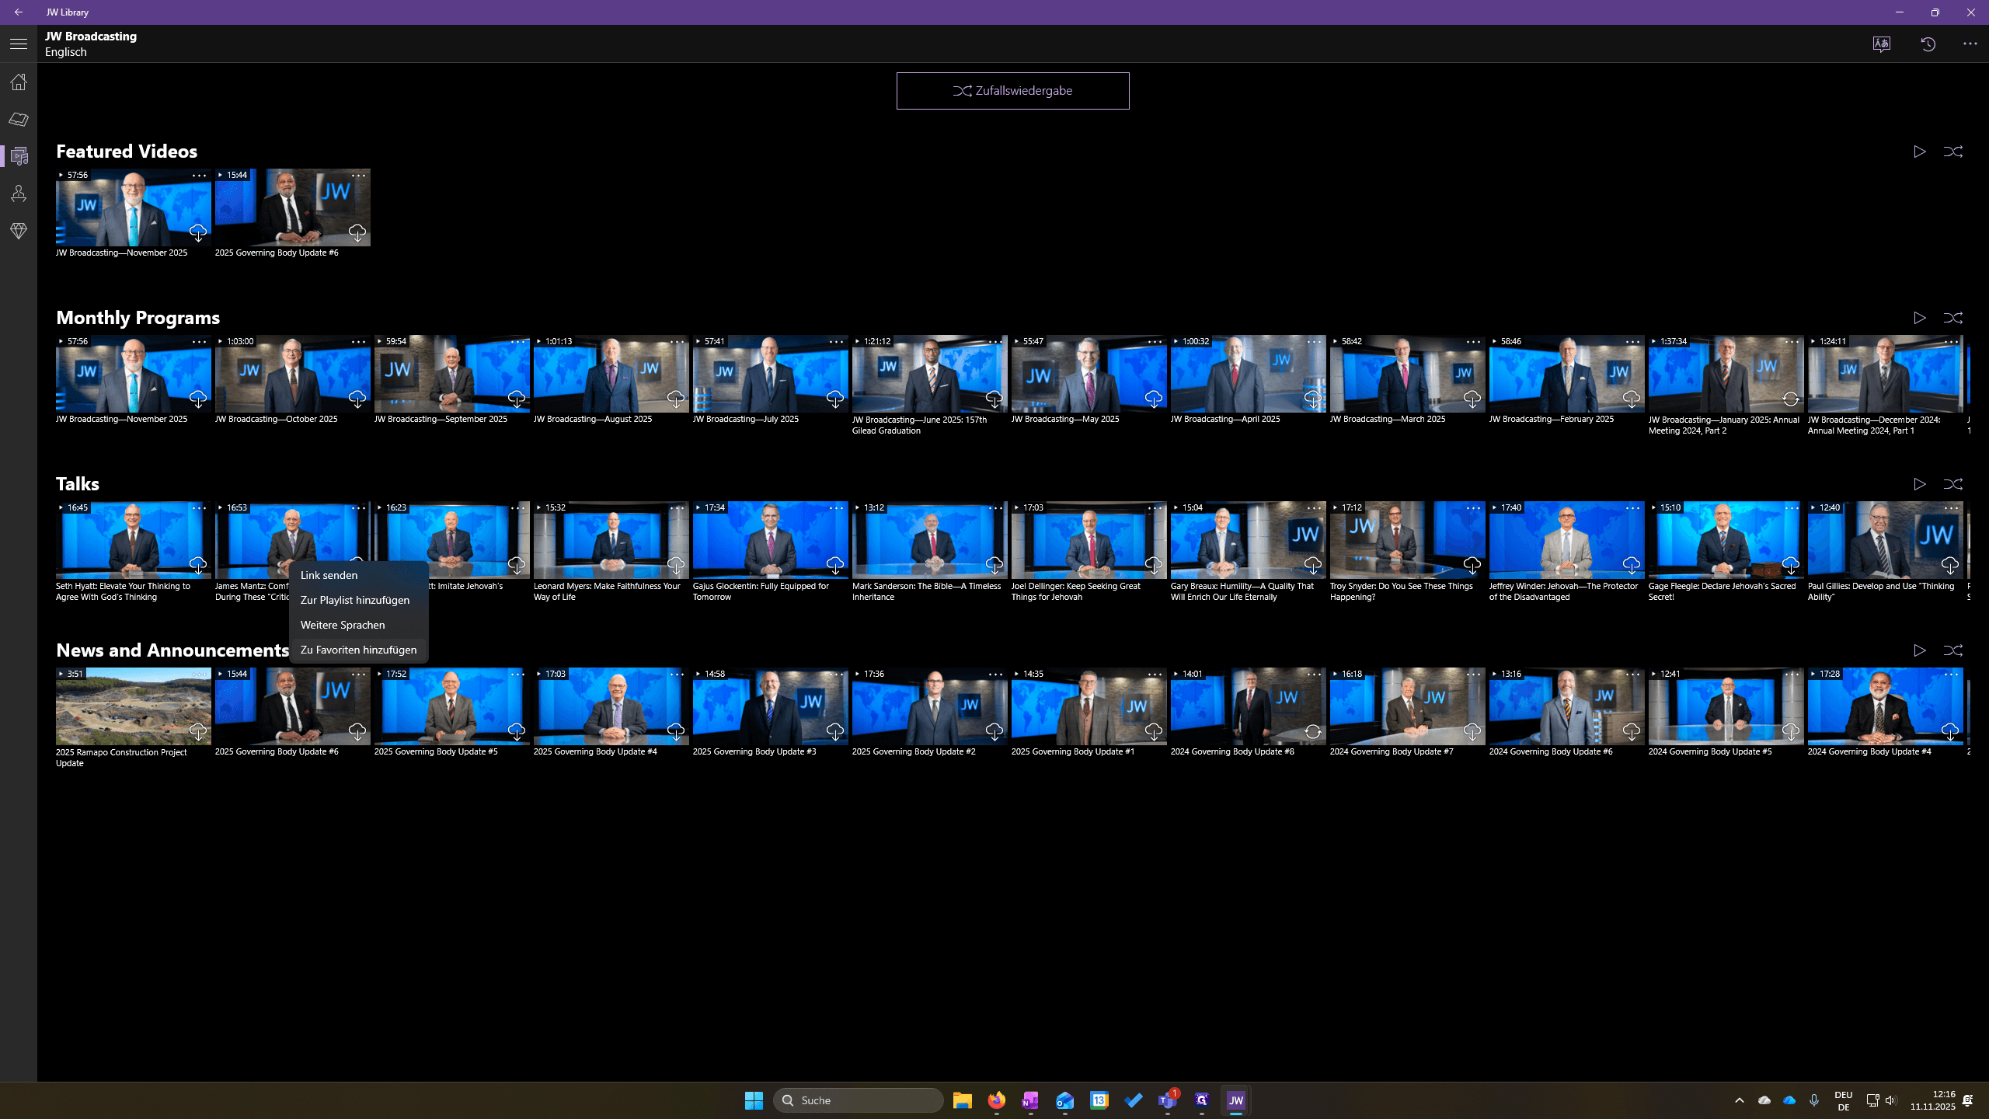Shuffle the Talks section
1989x1119 pixels.
pyautogui.click(x=1953, y=484)
